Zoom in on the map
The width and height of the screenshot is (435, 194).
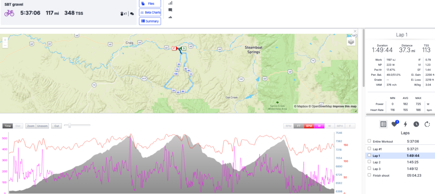[5, 40]
